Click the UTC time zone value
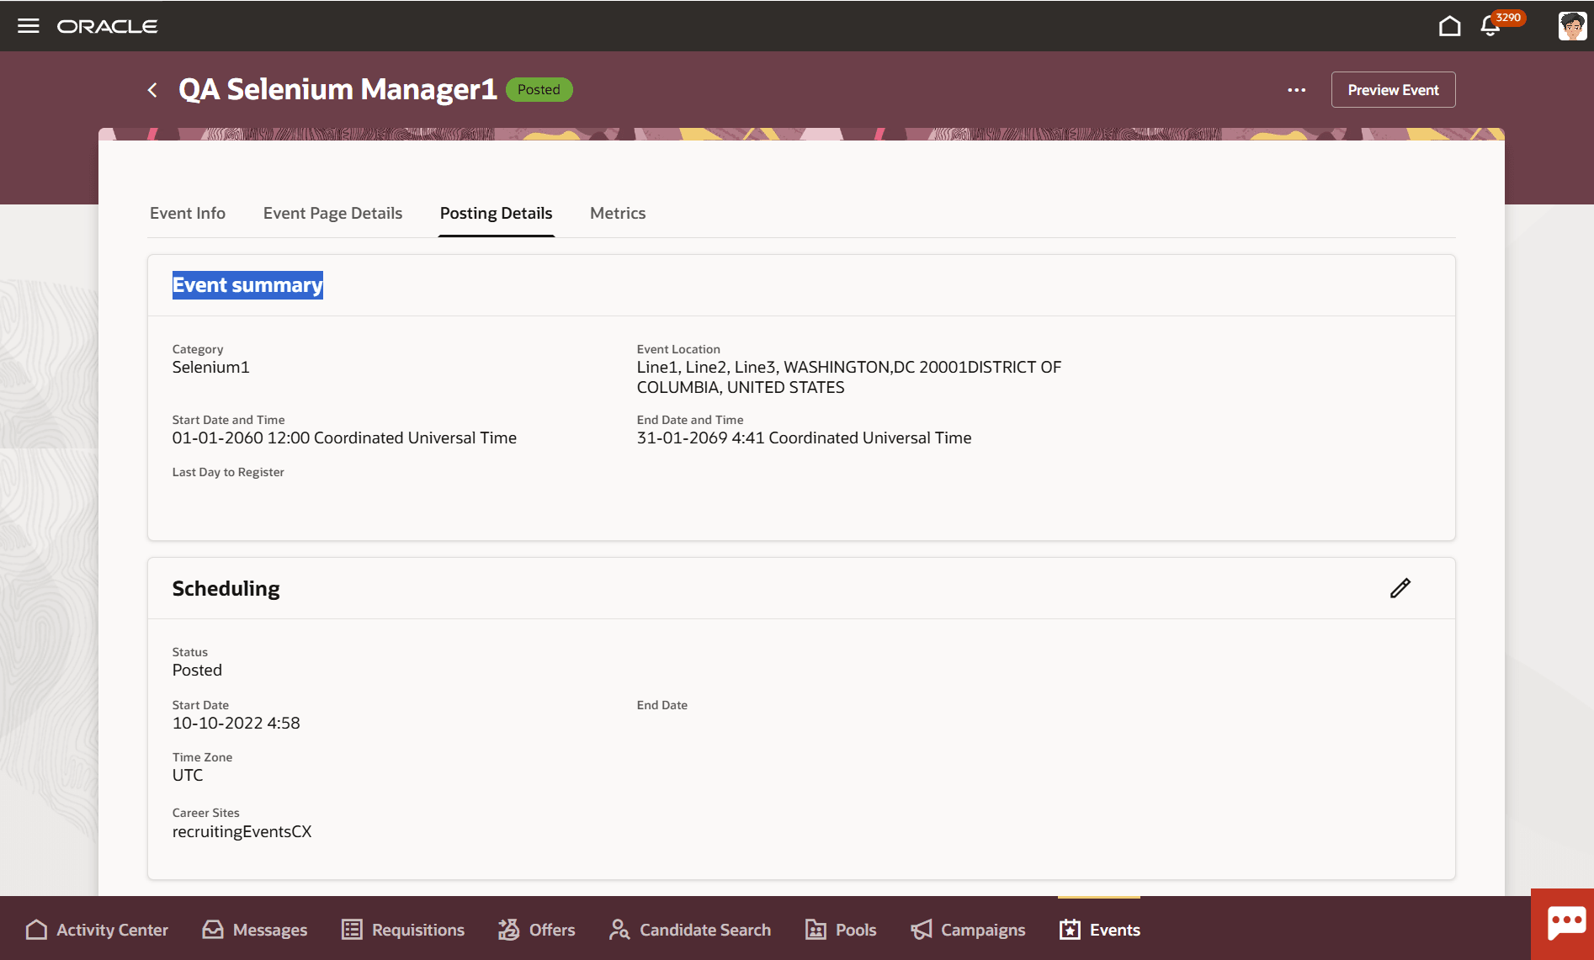Viewport: 1594px width, 960px height. tap(188, 776)
